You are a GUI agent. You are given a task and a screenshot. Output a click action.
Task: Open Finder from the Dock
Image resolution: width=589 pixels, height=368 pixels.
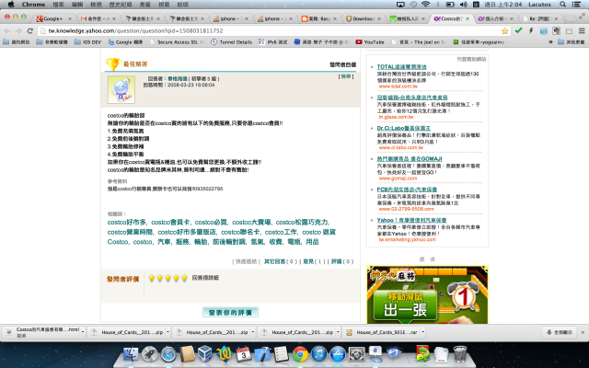point(131,353)
